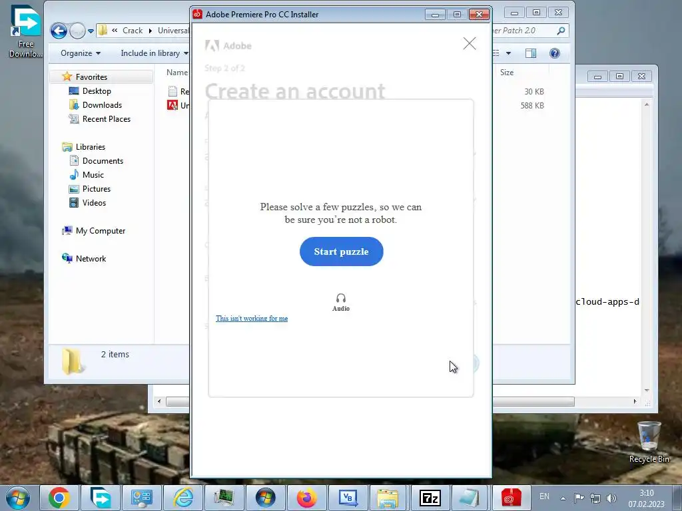Image resolution: width=682 pixels, height=511 pixels.
Task: Switch to the Windows Explorer taskbar button
Action: click(x=388, y=498)
